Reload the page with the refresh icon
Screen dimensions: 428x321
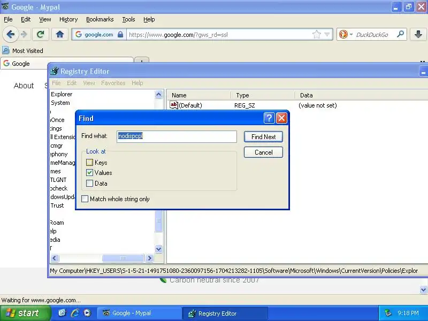pyautogui.click(x=41, y=34)
